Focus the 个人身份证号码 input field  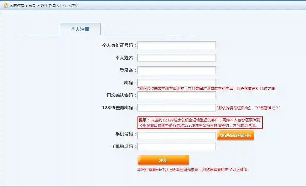click(177, 45)
